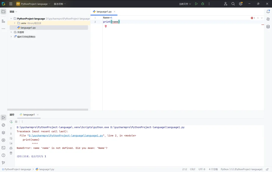272x172 pixels.
Task: Click scroll up arrow in run console
Action: pyautogui.click(x=11, y=128)
